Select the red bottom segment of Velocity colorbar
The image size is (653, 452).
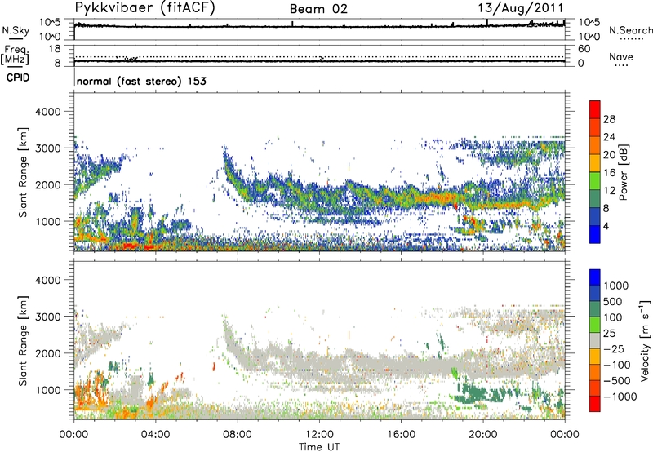point(595,404)
